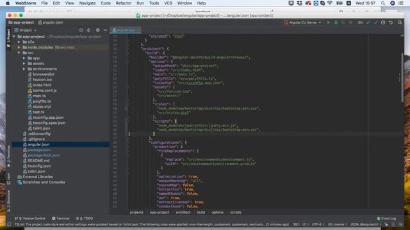This screenshot has height=230, width=410.
Task: Click the locate file target icon in Project panel
Action: click(x=81, y=30)
